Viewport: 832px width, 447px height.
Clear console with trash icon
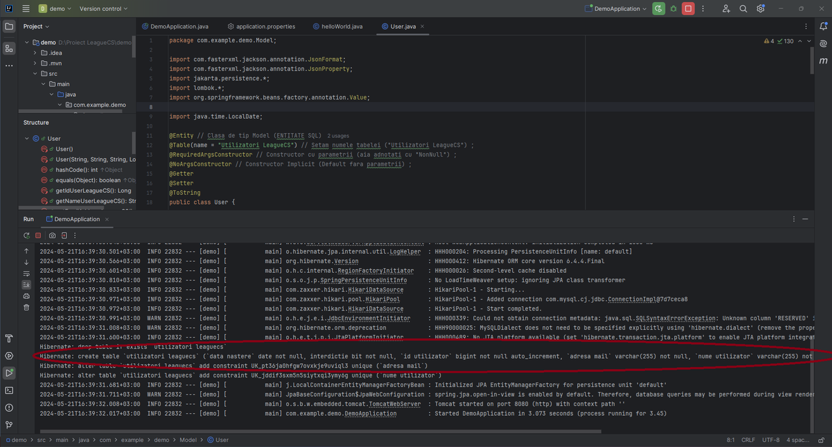tap(27, 307)
